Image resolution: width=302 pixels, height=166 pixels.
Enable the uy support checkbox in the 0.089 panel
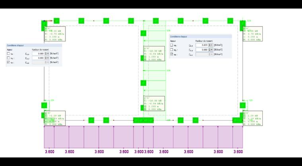coord(8,58)
